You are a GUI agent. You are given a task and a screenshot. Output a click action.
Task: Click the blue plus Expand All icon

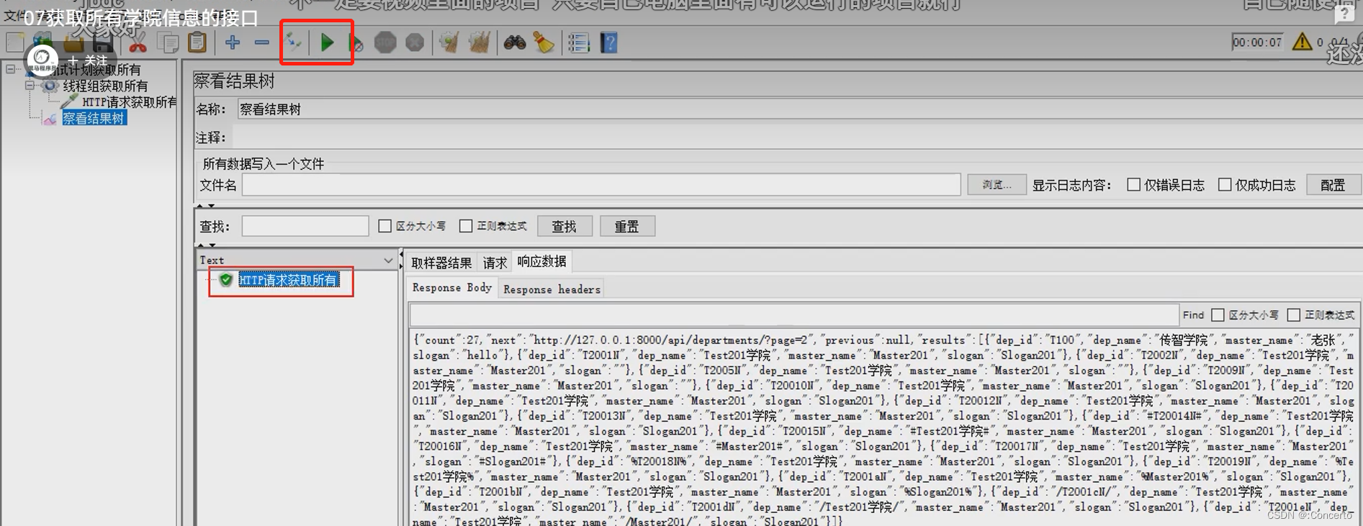(x=232, y=42)
